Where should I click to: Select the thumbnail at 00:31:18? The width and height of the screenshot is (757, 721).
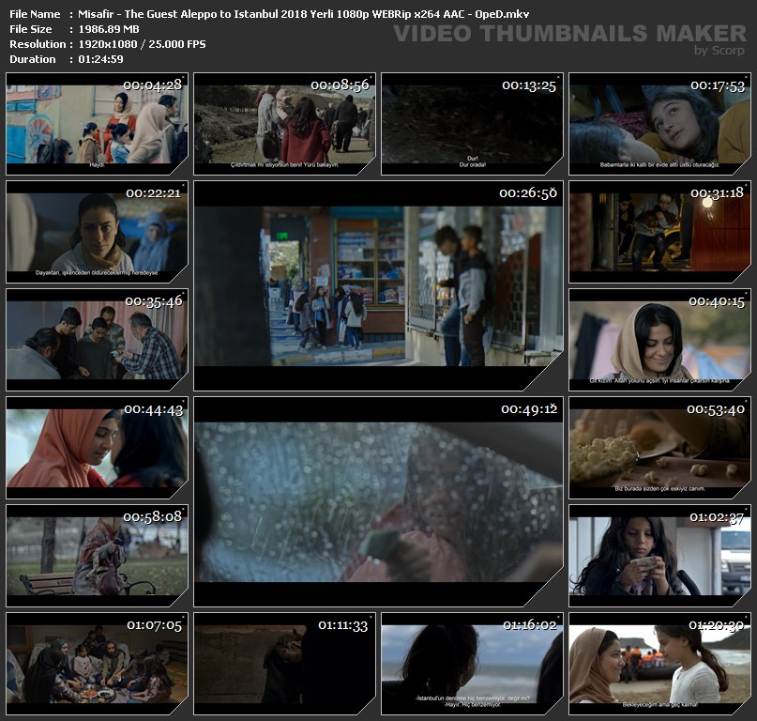click(x=660, y=232)
